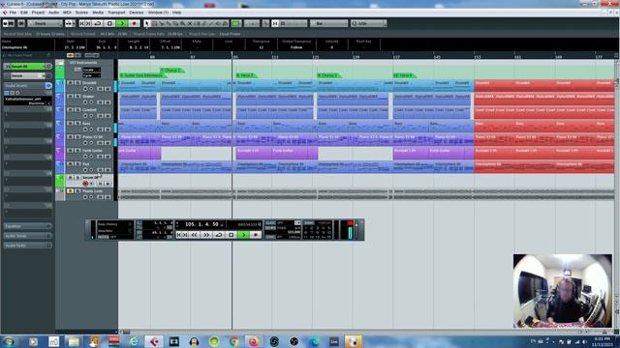Toggle Audio Inserts bypass in inspector
Image resolution: width=620 pixels, height=348 pixels.
coord(48,86)
